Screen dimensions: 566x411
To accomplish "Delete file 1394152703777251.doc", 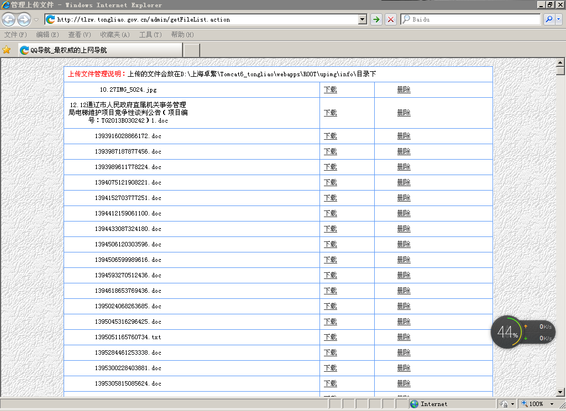I will 403,198.
